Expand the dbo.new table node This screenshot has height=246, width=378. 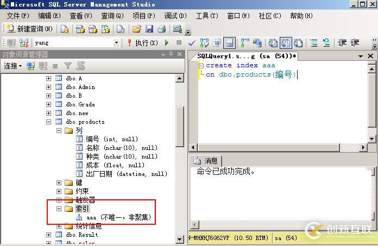click(x=49, y=113)
